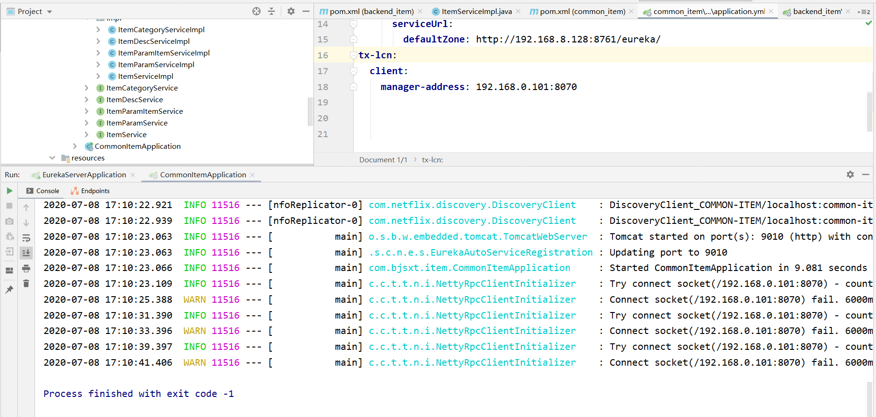Image resolution: width=876 pixels, height=417 pixels.
Task: Select ItemServiceImpl in the Project tree
Action: coord(145,76)
